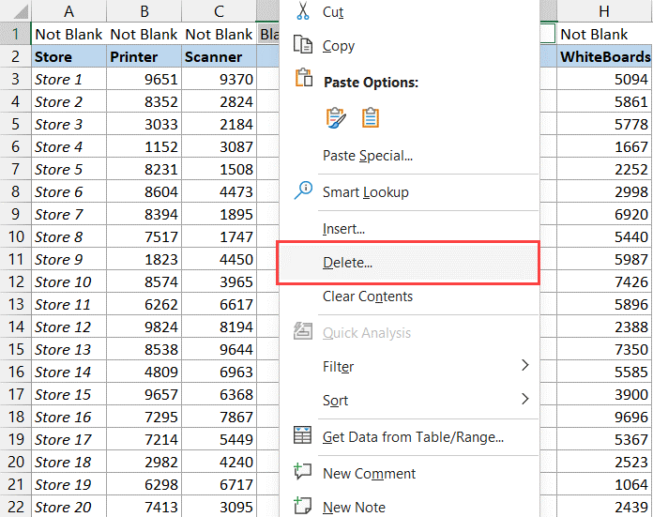653x517 pixels.
Task: Click the Copy pages icon
Action: tap(303, 45)
